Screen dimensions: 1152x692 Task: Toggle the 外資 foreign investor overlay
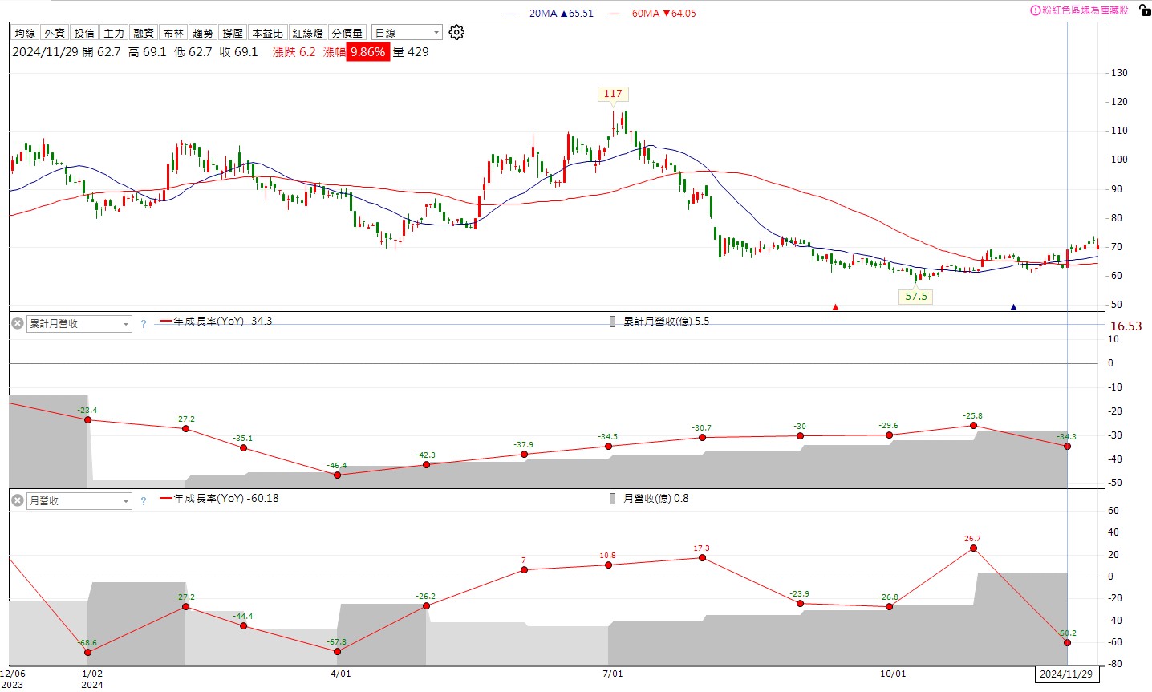point(55,33)
